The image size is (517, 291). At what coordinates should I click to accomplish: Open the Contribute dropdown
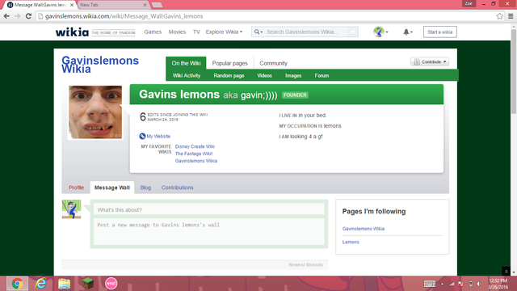pos(430,61)
